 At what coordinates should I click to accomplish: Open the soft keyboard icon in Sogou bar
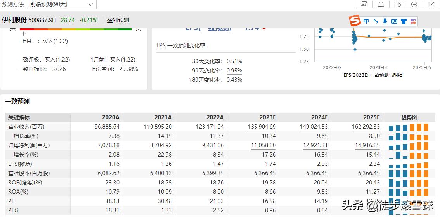point(394,21)
